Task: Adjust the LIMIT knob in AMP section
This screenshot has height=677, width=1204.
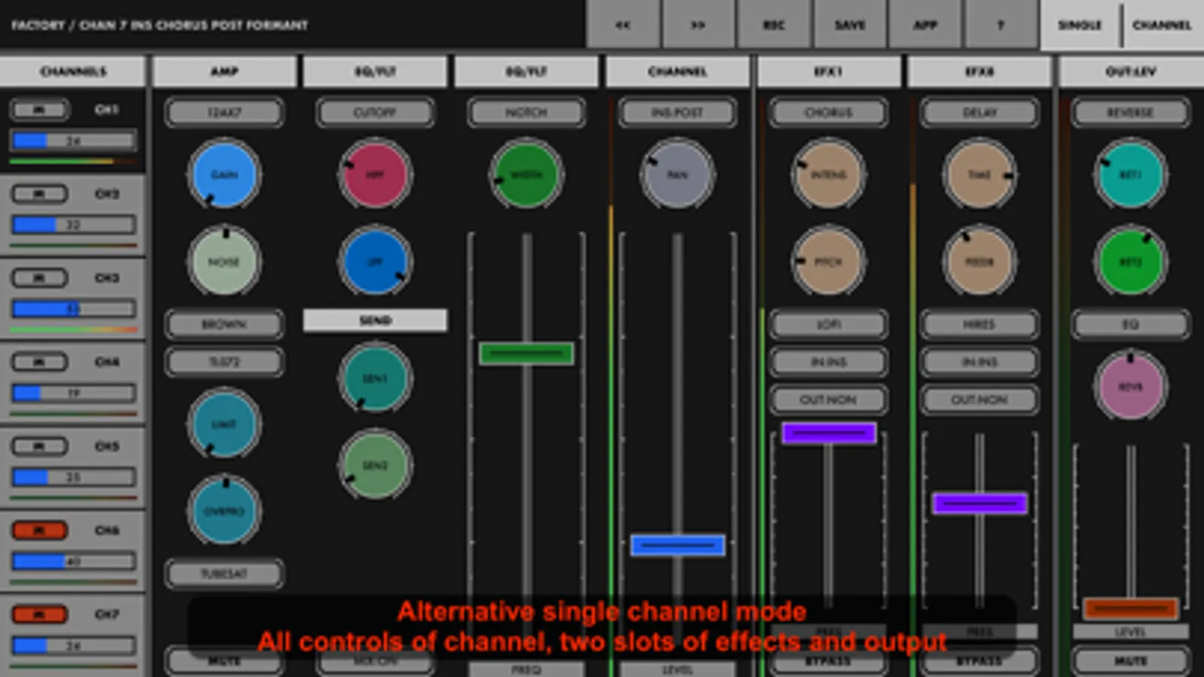Action: [224, 424]
